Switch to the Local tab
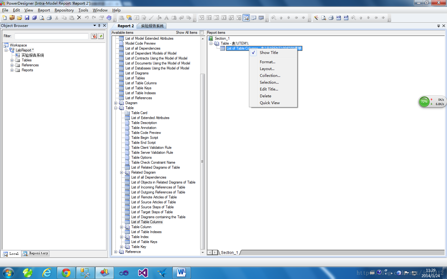 [x=11, y=254]
